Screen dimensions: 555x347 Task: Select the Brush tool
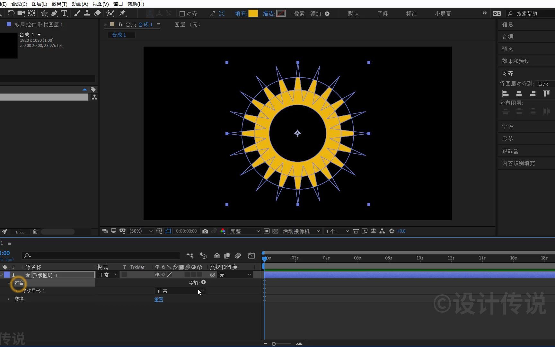pos(77,13)
